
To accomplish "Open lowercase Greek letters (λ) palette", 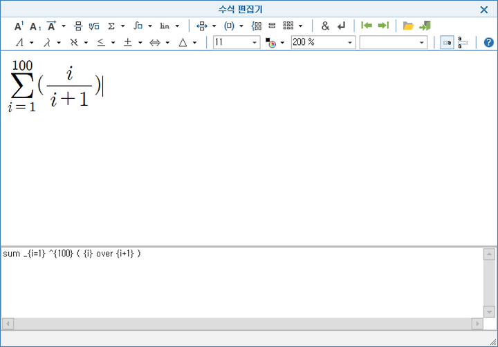I will [47, 43].
